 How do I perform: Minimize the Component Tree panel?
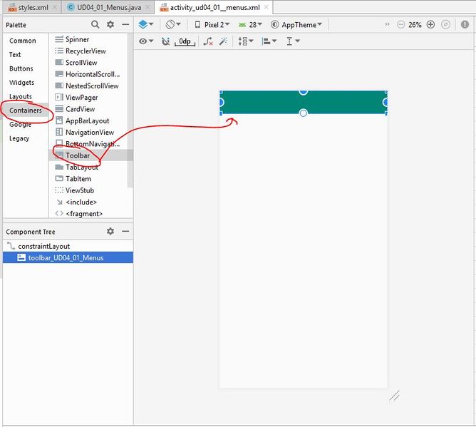click(125, 231)
